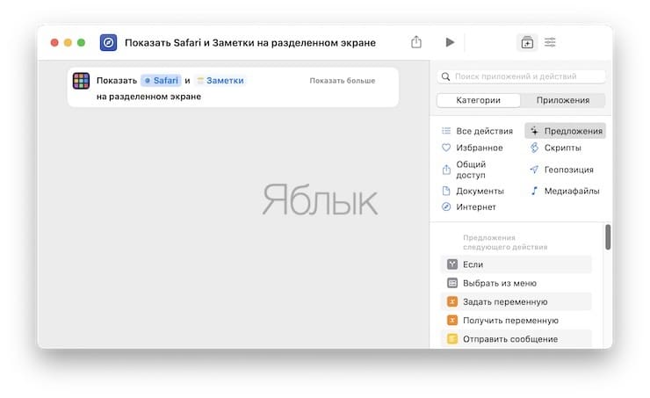Run the shortcut with the play button

point(450,42)
